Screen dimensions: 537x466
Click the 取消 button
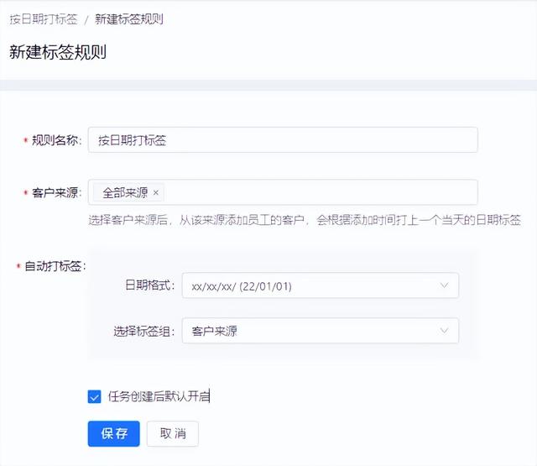tap(172, 433)
